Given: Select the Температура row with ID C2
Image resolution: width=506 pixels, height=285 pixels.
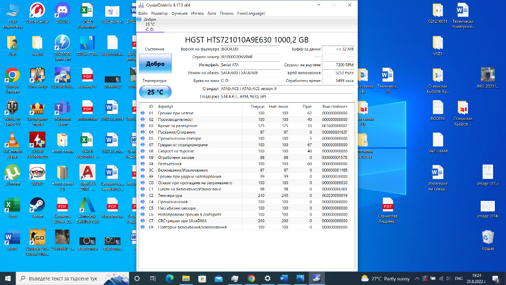Looking at the screenshot, I should point(244,195).
